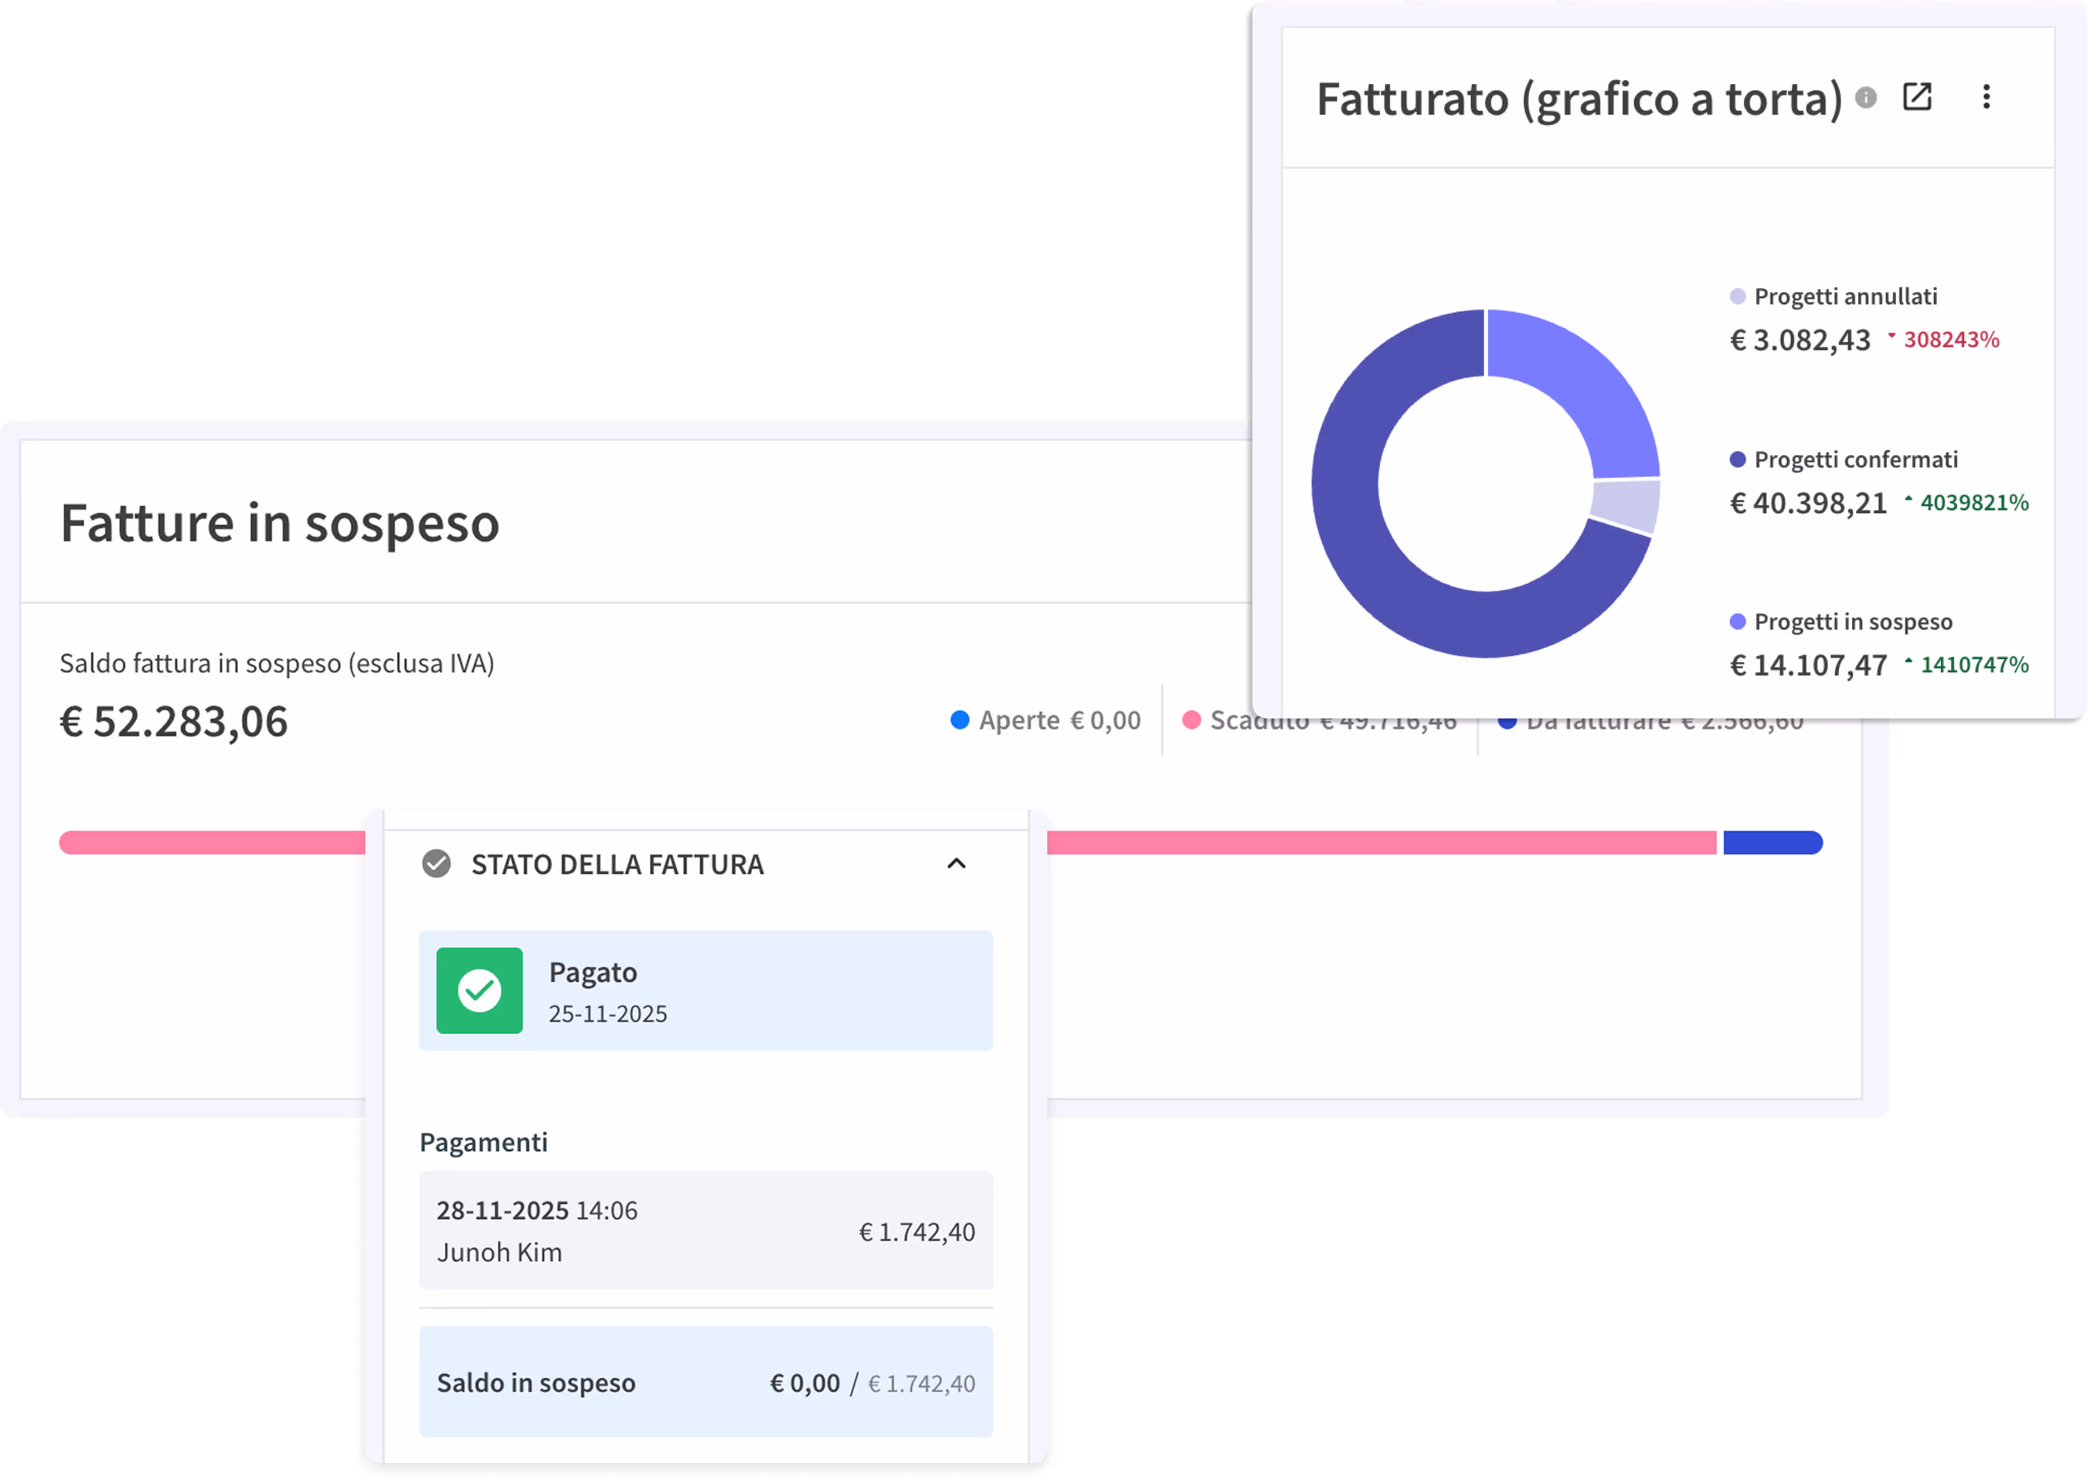Click the info icon beside Fatturato title
The height and width of the screenshot is (1482, 2088).
(x=1866, y=97)
